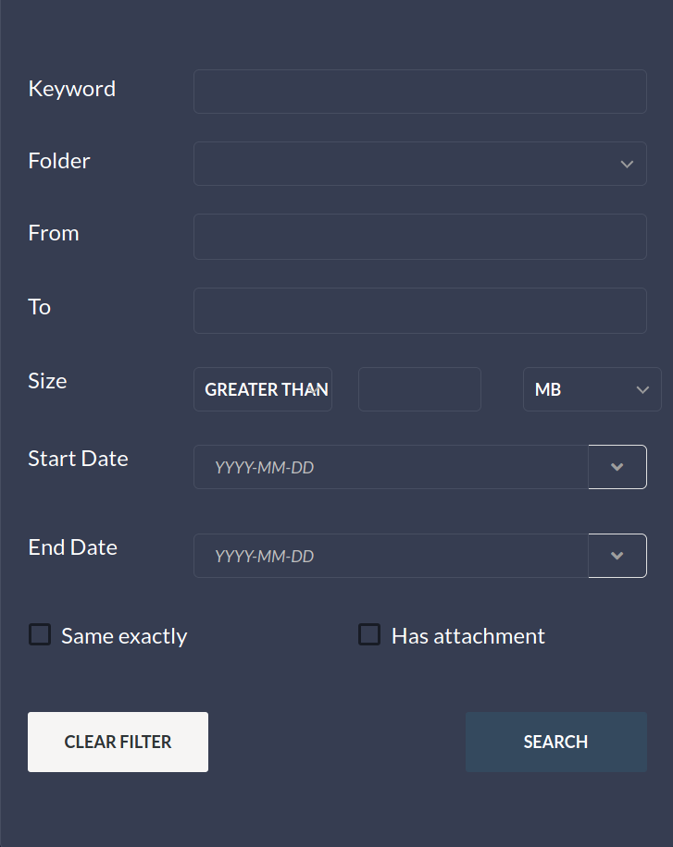The image size is (673, 847).
Task: Enable the Same exactly checkbox
Action: [x=38, y=634]
